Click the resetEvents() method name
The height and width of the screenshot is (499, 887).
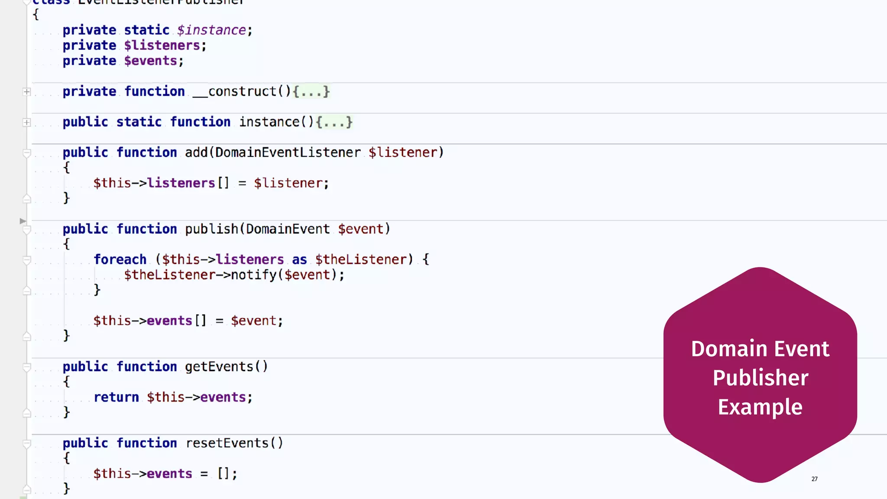(x=234, y=443)
